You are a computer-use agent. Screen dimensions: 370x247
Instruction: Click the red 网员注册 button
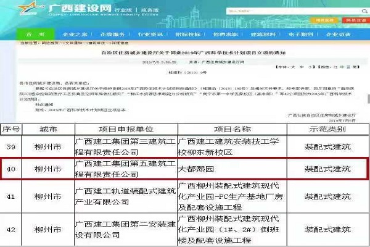coord(356,20)
